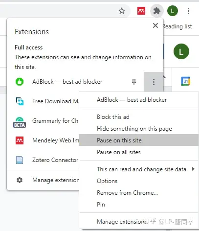Select Pin in the context menu
The height and width of the screenshot is (231, 199).
tap(139, 205)
